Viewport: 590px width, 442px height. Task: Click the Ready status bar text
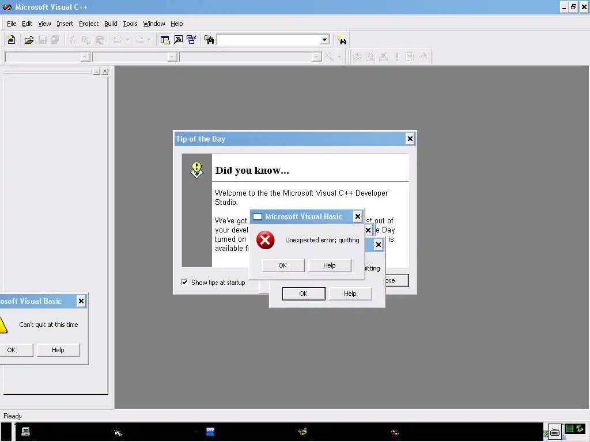pyautogui.click(x=13, y=416)
